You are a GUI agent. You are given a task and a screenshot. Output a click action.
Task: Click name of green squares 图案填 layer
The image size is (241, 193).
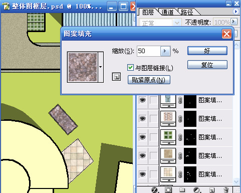[x=210, y=137]
